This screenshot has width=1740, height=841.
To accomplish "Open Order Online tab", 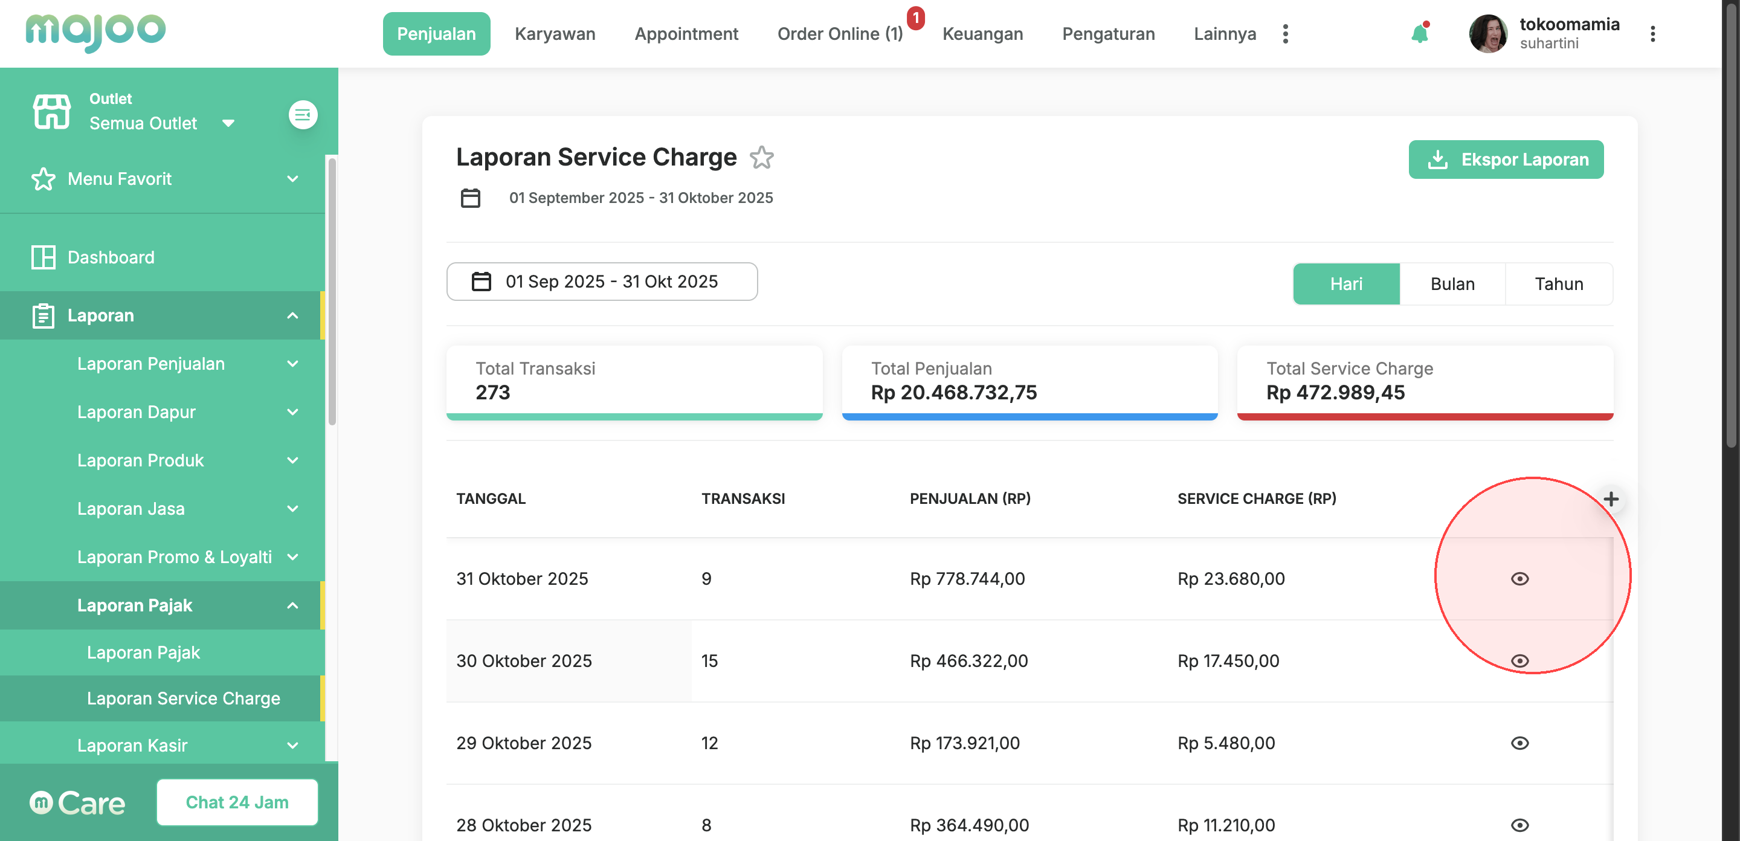I will tap(840, 34).
